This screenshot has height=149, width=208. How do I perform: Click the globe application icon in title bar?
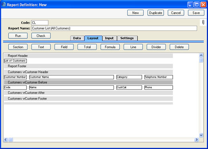4,4
